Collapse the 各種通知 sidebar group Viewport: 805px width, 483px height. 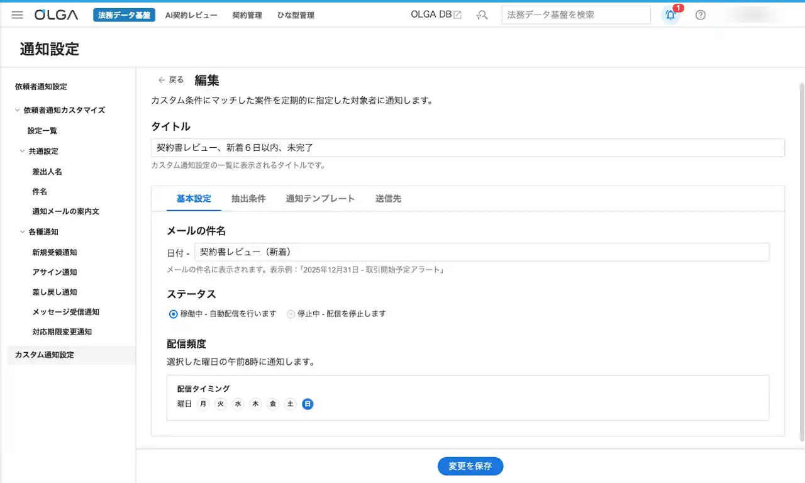pos(23,232)
